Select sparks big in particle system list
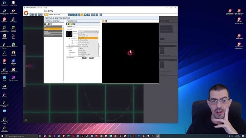 pyautogui.click(x=53, y=33)
